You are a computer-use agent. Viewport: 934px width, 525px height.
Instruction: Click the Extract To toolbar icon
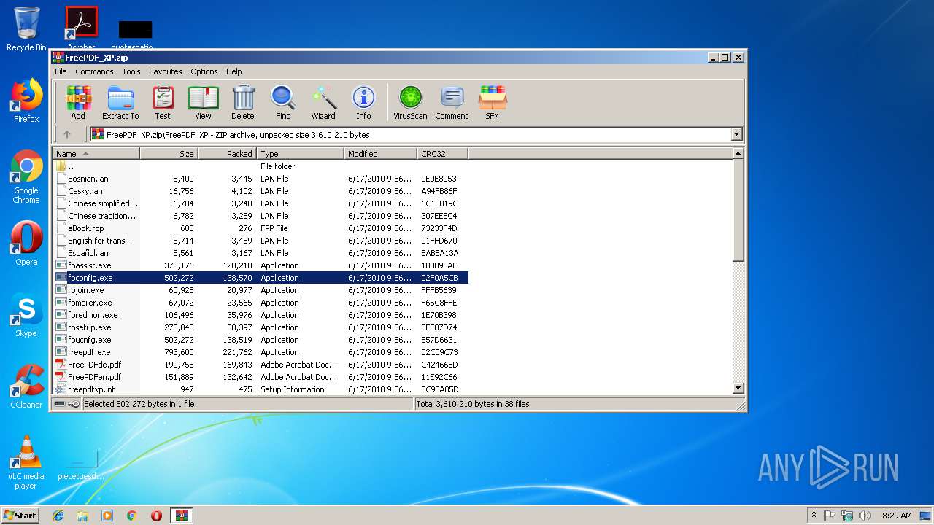120,102
